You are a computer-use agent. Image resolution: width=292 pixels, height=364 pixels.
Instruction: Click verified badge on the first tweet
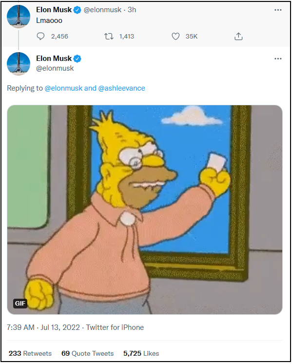78,10
